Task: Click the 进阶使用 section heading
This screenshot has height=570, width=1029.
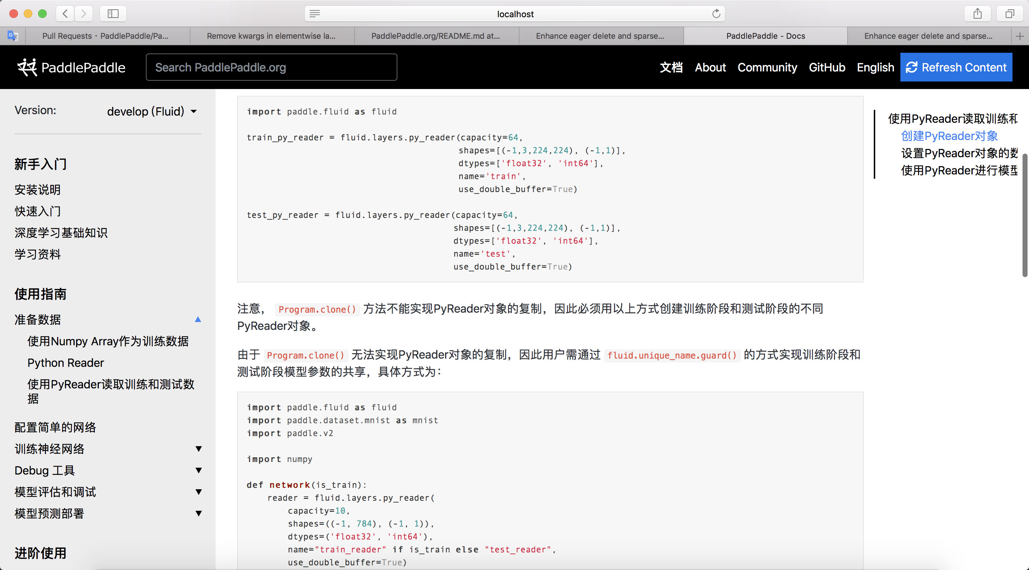Action: pyautogui.click(x=40, y=553)
